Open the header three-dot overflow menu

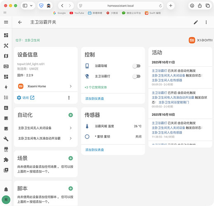click(x=206, y=22)
